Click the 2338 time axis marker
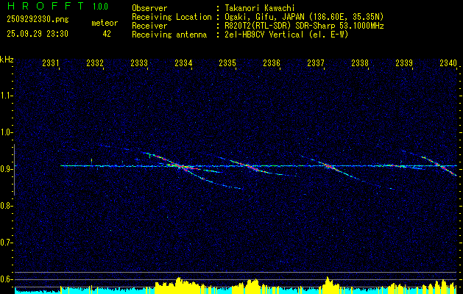 click(360, 62)
